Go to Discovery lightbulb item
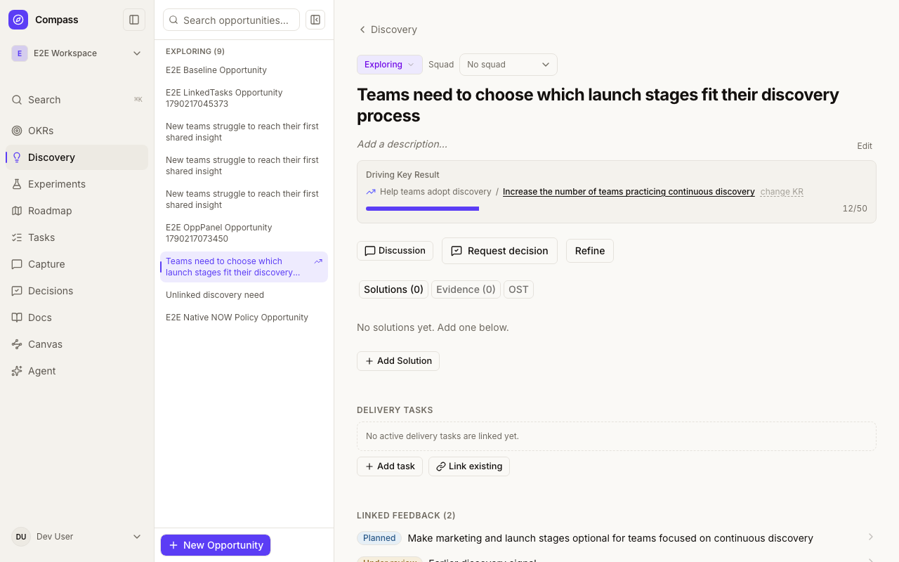Viewport: 899px width, 562px height. 77,157
